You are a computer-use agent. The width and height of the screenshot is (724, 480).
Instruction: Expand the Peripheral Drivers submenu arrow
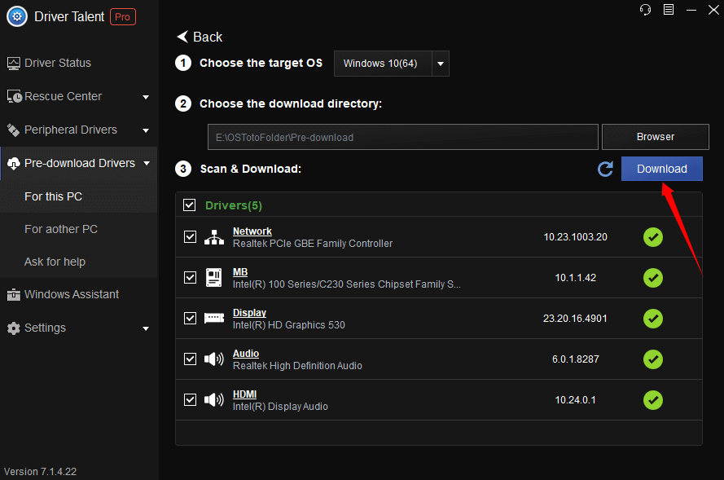pos(146,130)
